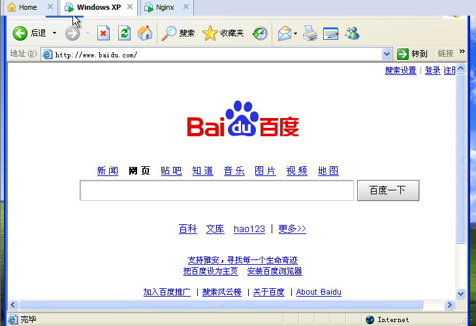Open the About Baidu link

pos(319,292)
